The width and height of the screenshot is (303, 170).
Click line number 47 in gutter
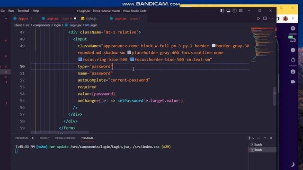22,32
